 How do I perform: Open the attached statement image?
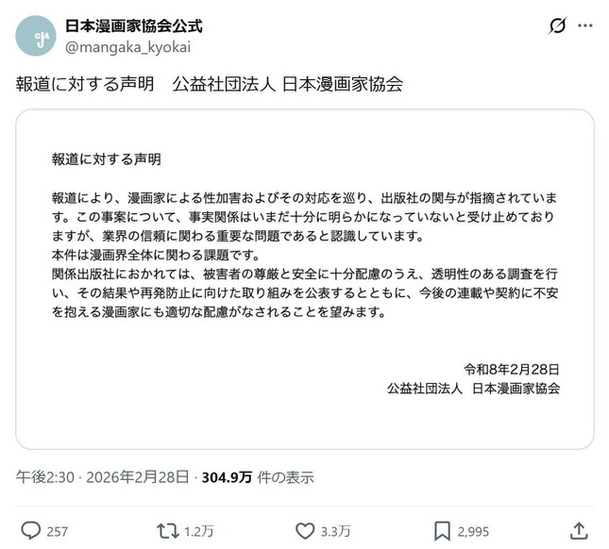point(305,279)
